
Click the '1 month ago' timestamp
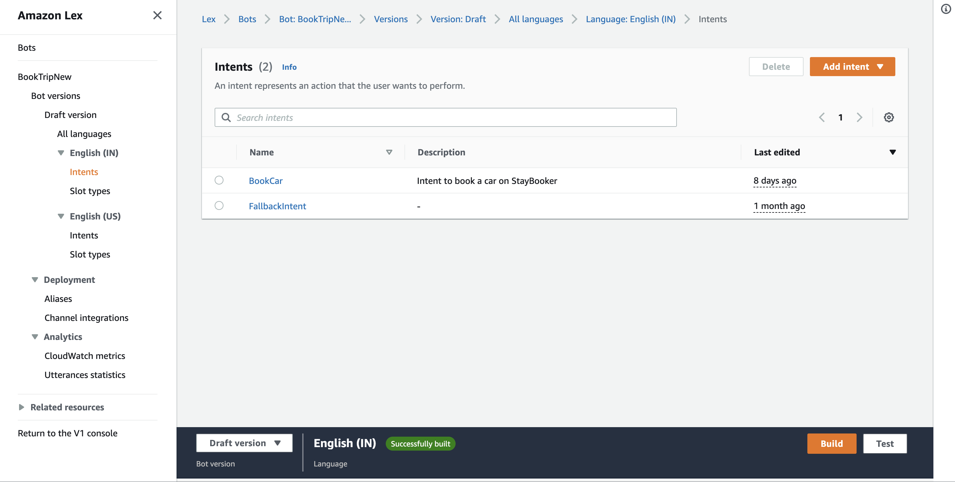tap(779, 206)
